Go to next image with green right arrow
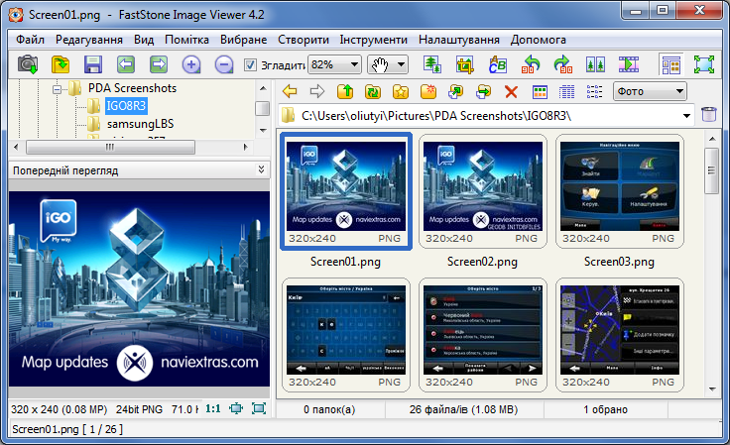The width and height of the screenshot is (730, 445). click(159, 64)
